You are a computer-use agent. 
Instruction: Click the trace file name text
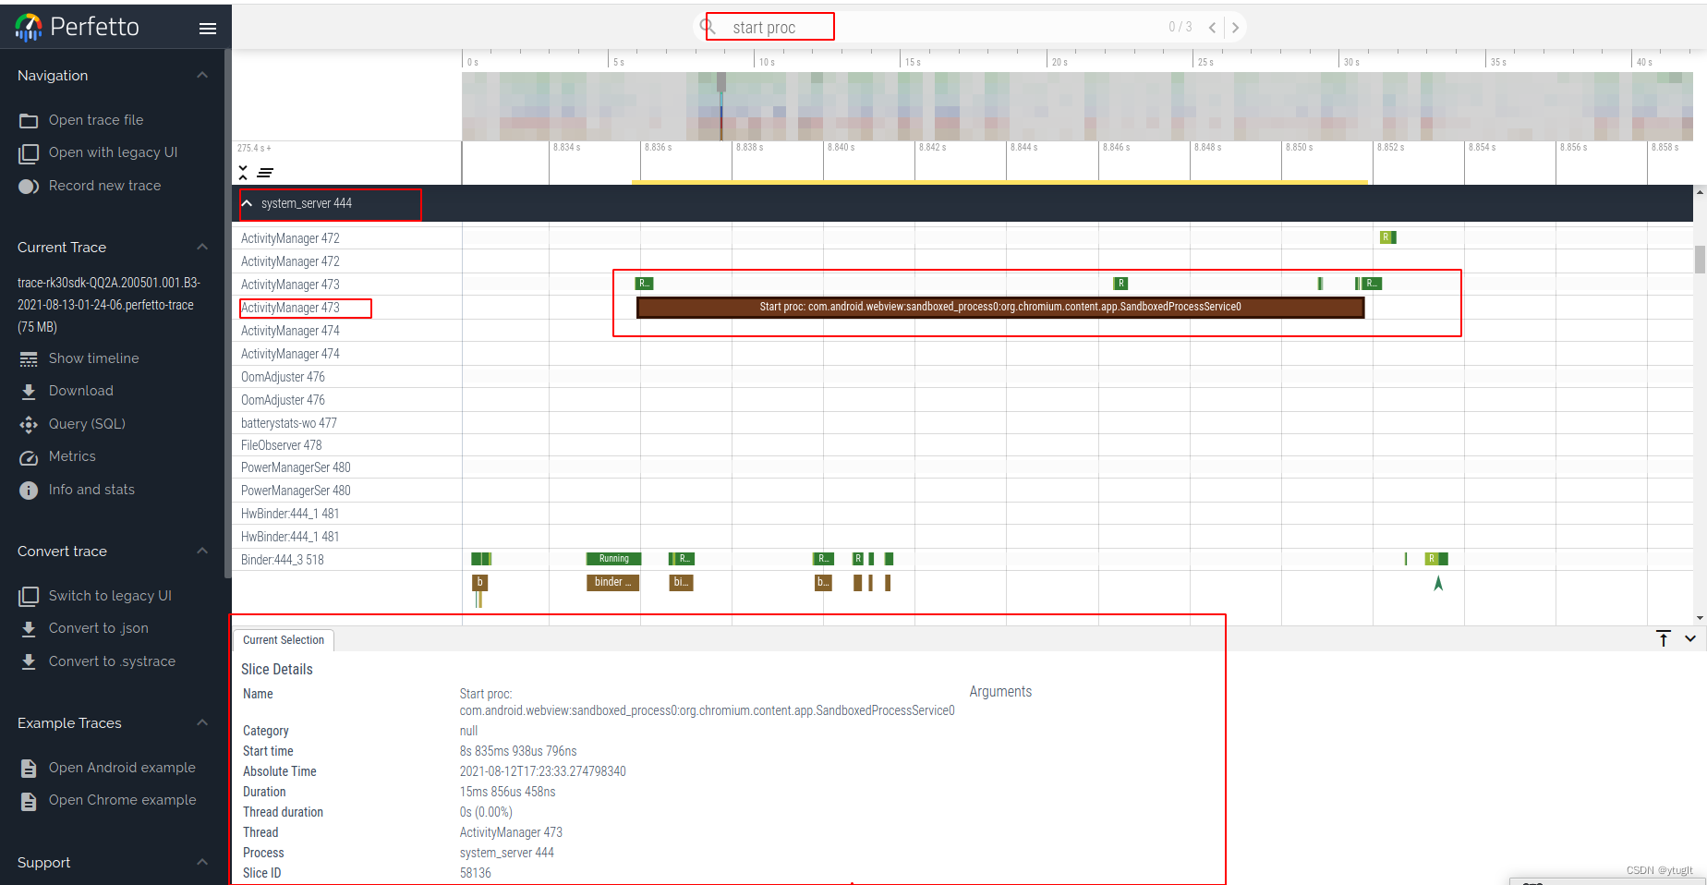click(x=109, y=305)
